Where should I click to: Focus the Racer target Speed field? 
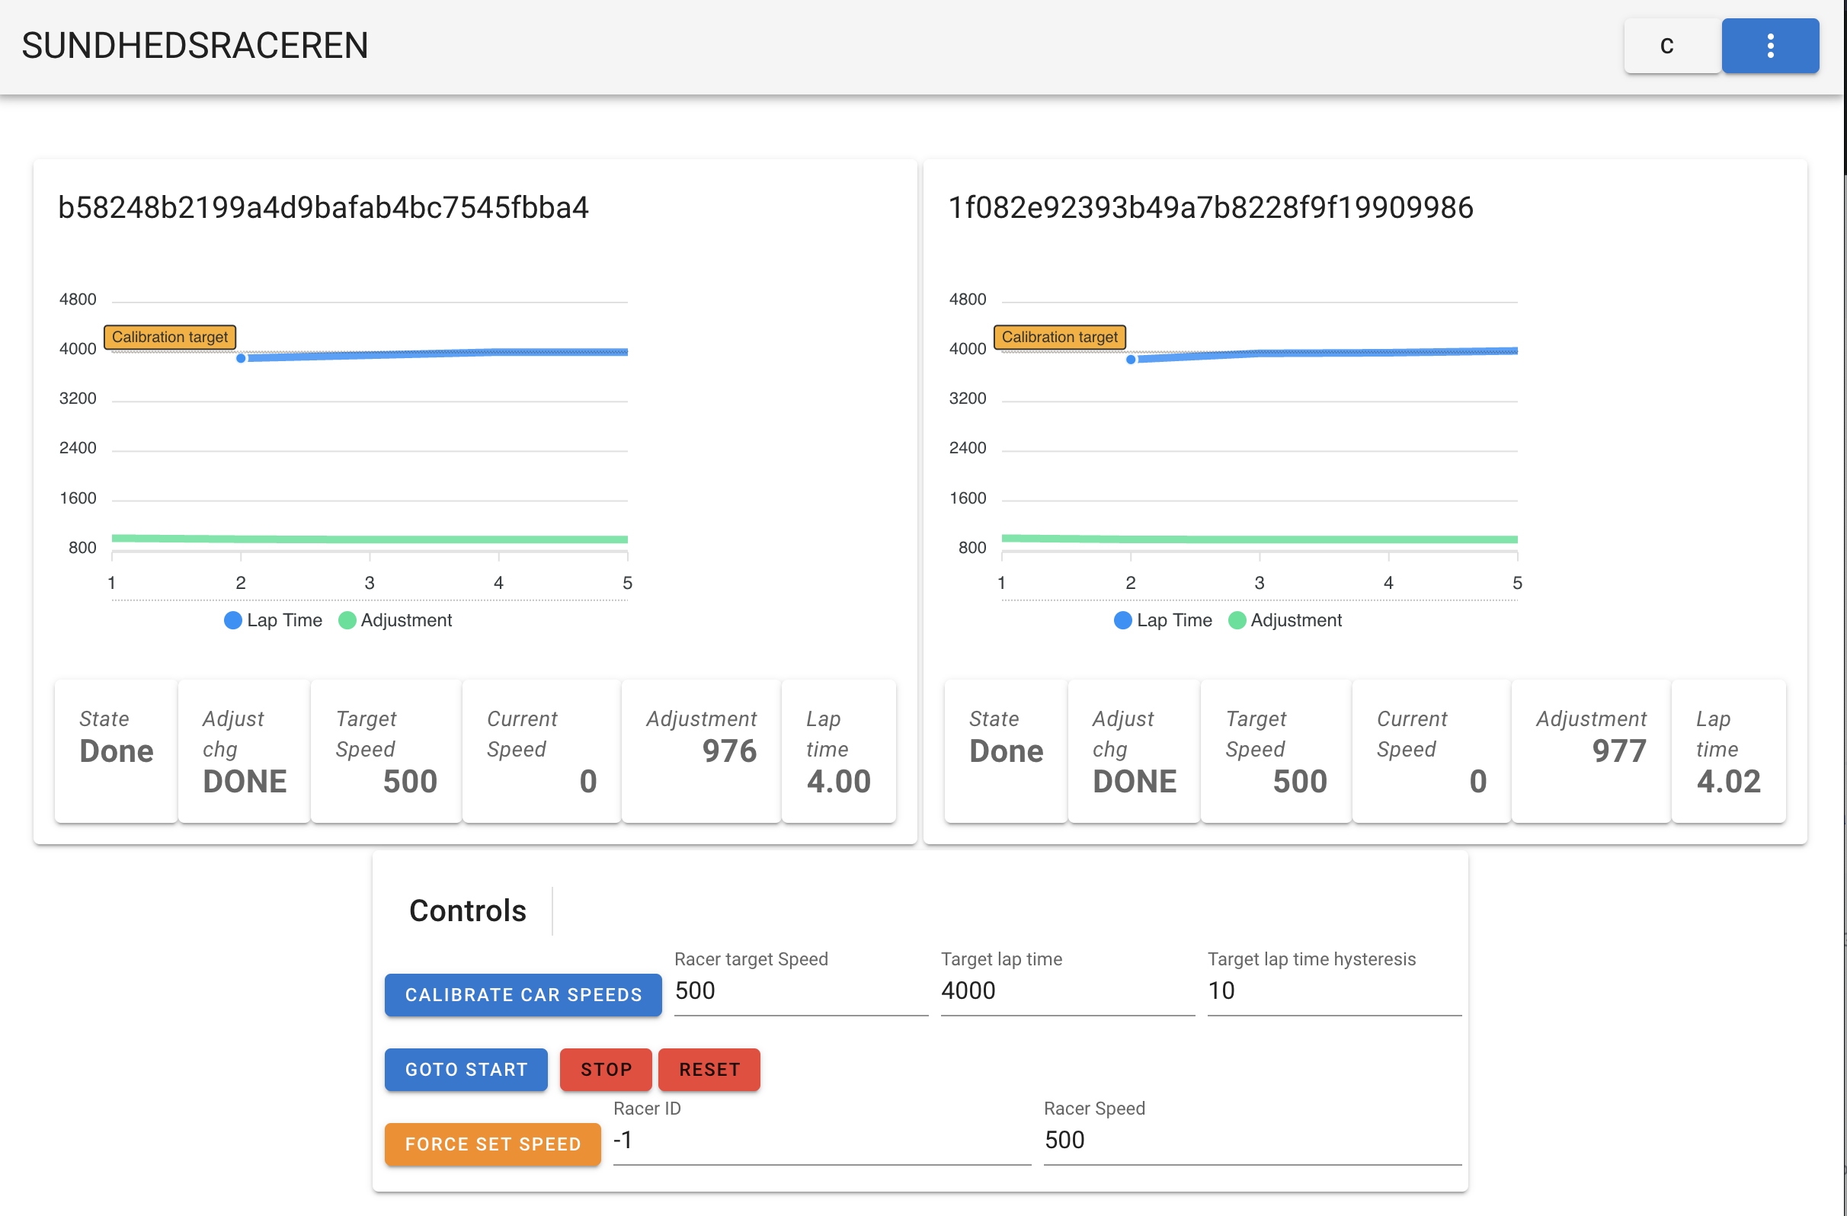(x=799, y=991)
